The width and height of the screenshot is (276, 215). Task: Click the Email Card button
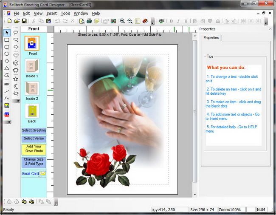(x=34, y=174)
